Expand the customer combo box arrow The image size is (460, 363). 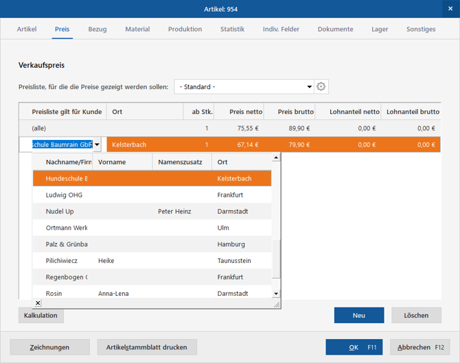click(97, 145)
